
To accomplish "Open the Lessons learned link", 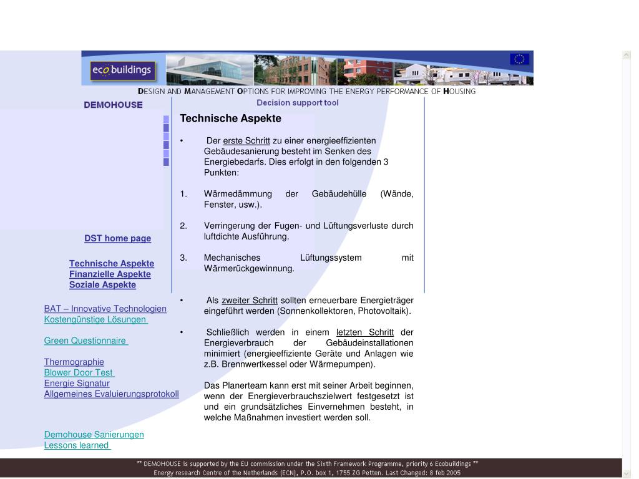I will 77,445.
